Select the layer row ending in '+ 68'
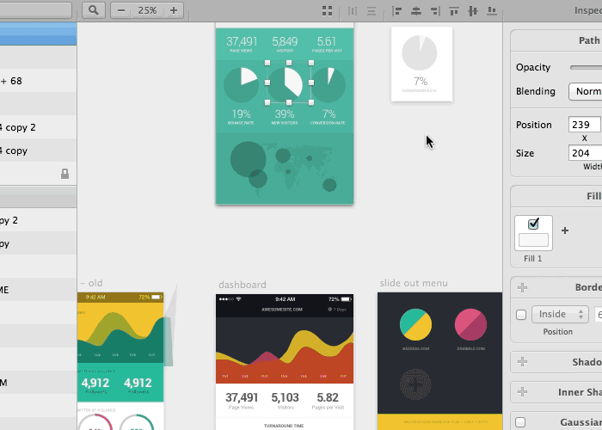Image resolution: width=602 pixels, height=430 pixels. (x=39, y=81)
